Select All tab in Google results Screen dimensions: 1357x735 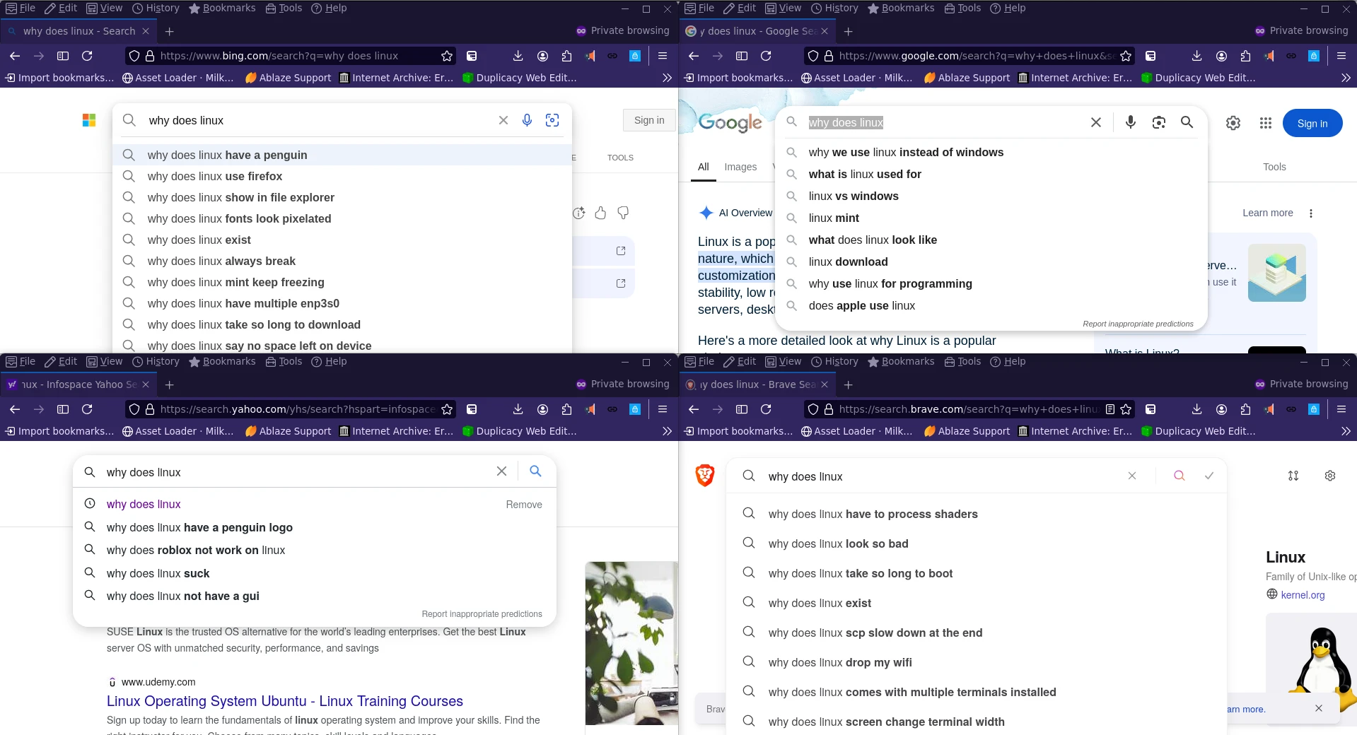coord(703,167)
